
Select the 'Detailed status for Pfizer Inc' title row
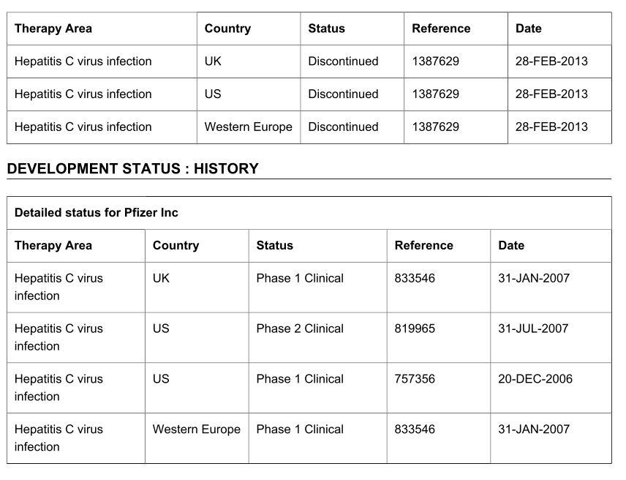pos(97,213)
